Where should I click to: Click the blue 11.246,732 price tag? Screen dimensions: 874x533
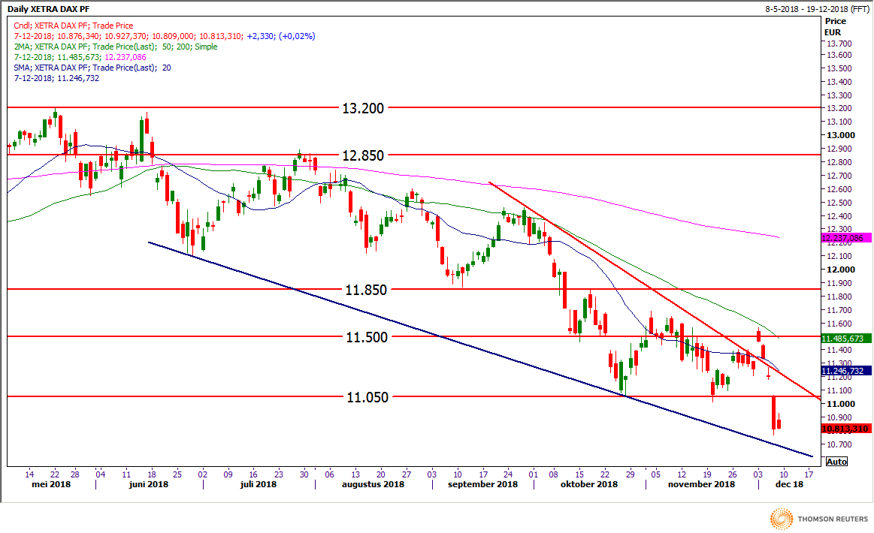(846, 370)
